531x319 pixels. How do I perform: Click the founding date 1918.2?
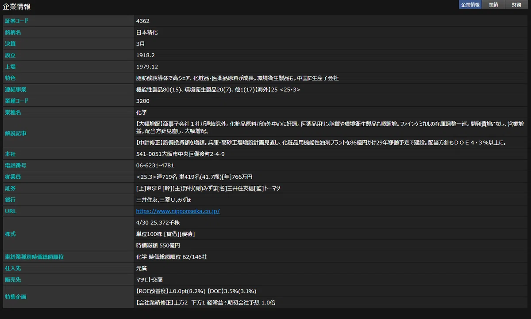(145, 55)
